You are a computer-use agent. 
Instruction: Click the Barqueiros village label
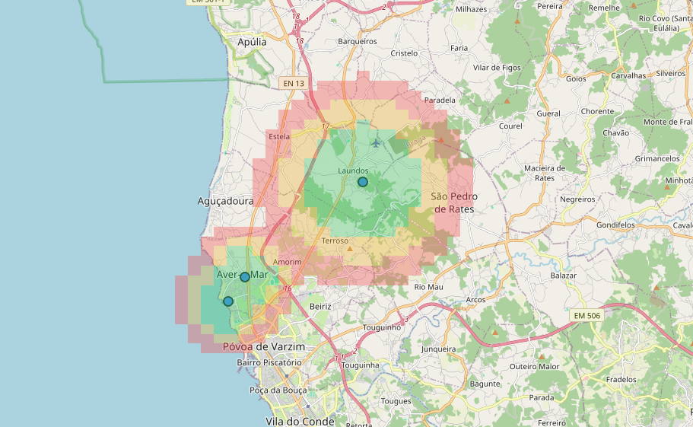358,41
